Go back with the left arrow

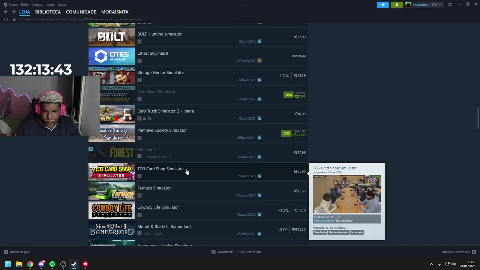pos(6,12)
